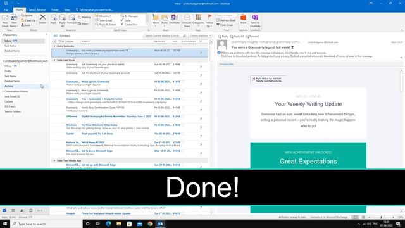Collapse the Favorites section
The image size is (405, 228).
tap(3, 35)
